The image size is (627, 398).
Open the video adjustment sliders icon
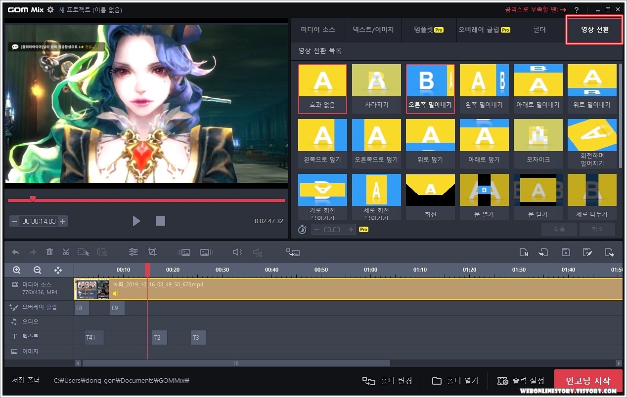(x=134, y=252)
